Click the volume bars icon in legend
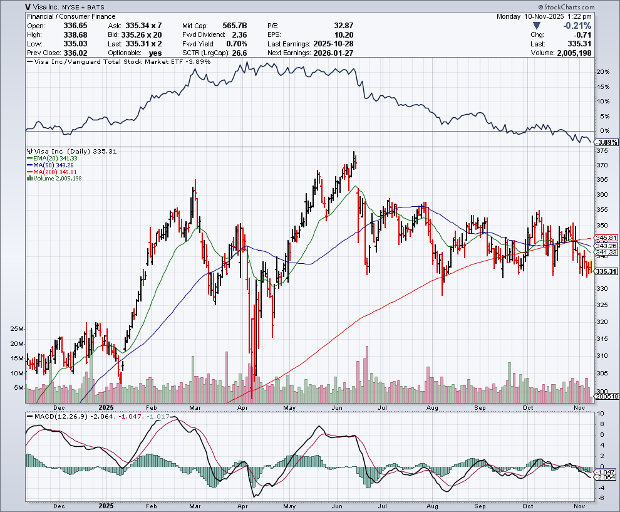This screenshot has height=512, width=620. [x=28, y=179]
